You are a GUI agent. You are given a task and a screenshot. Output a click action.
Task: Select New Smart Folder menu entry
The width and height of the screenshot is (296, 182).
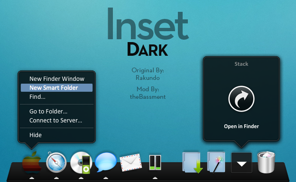56,88
